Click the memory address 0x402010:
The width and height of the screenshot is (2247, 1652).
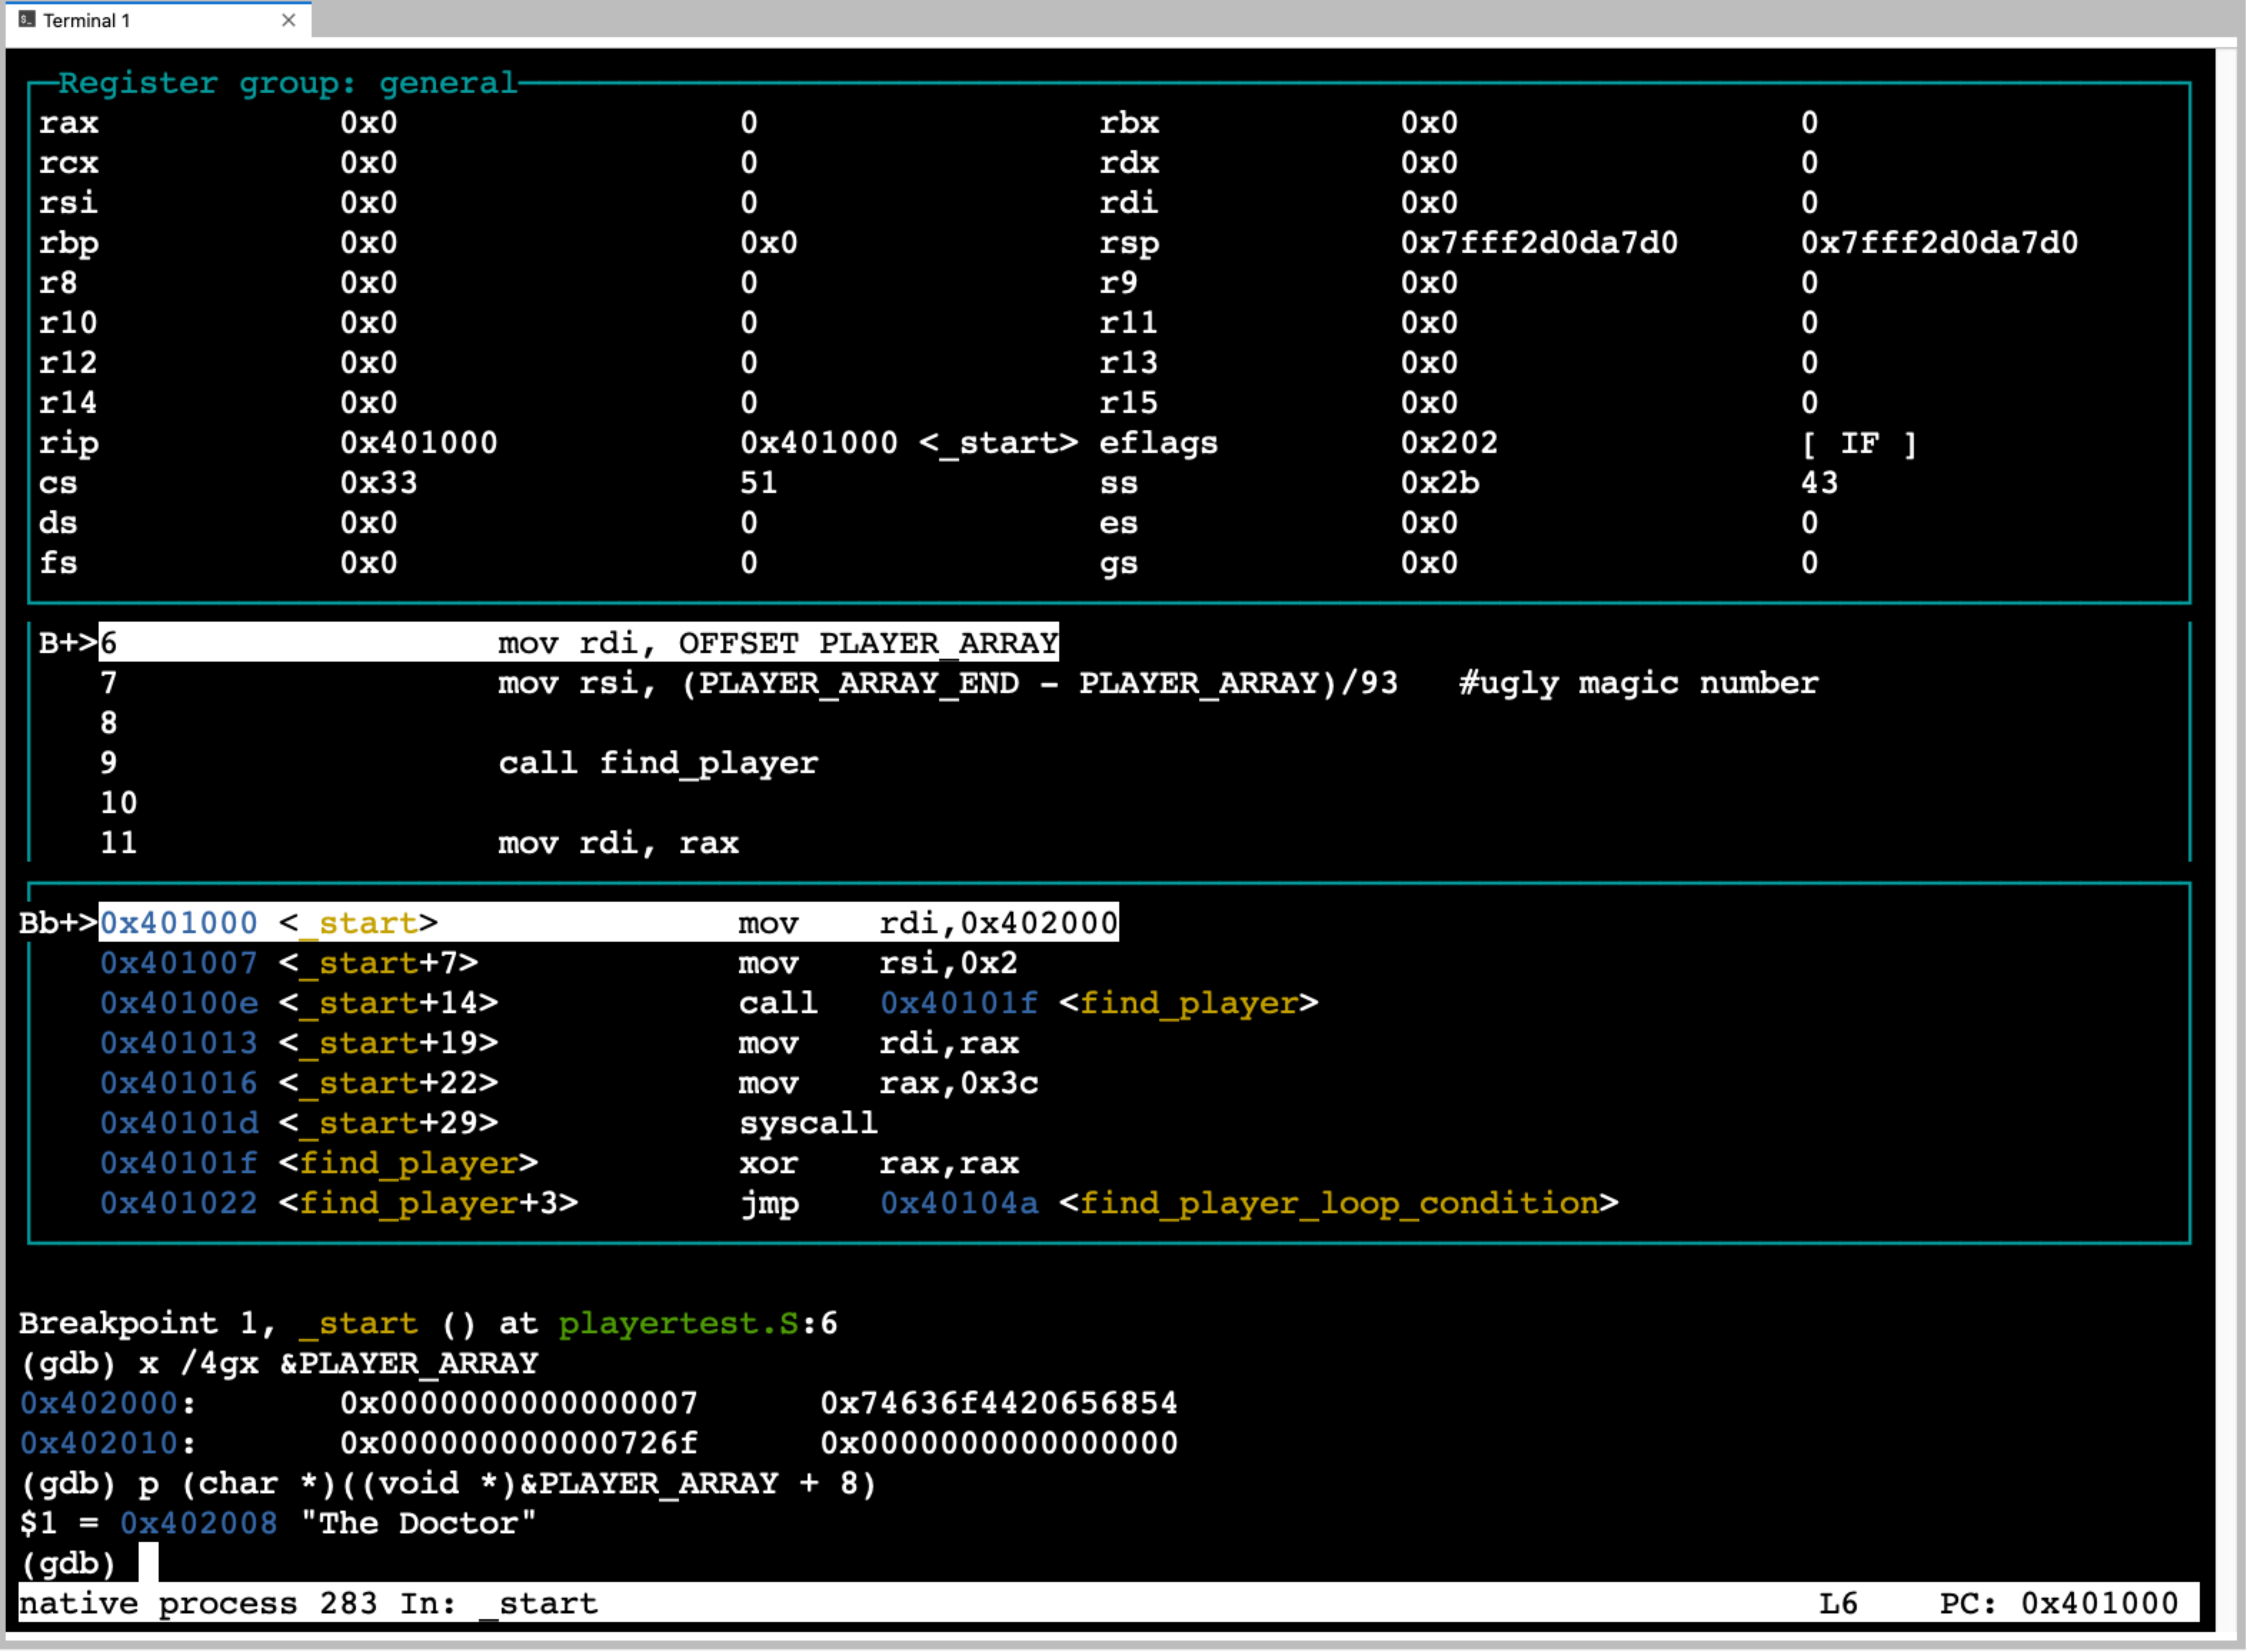(108, 1443)
